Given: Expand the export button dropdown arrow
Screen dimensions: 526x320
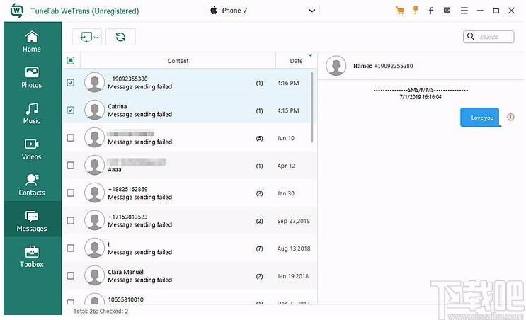Looking at the screenshot, I should [x=96, y=38].
